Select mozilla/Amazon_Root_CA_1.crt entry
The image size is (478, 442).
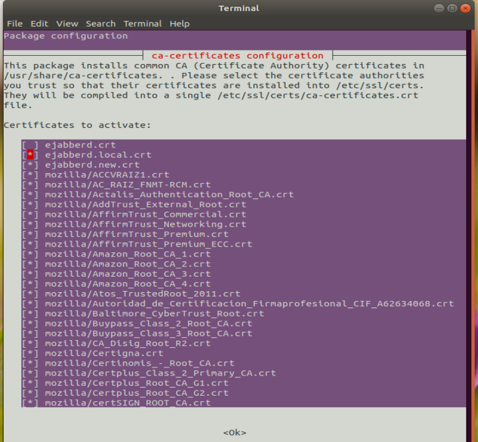[128, 254]
